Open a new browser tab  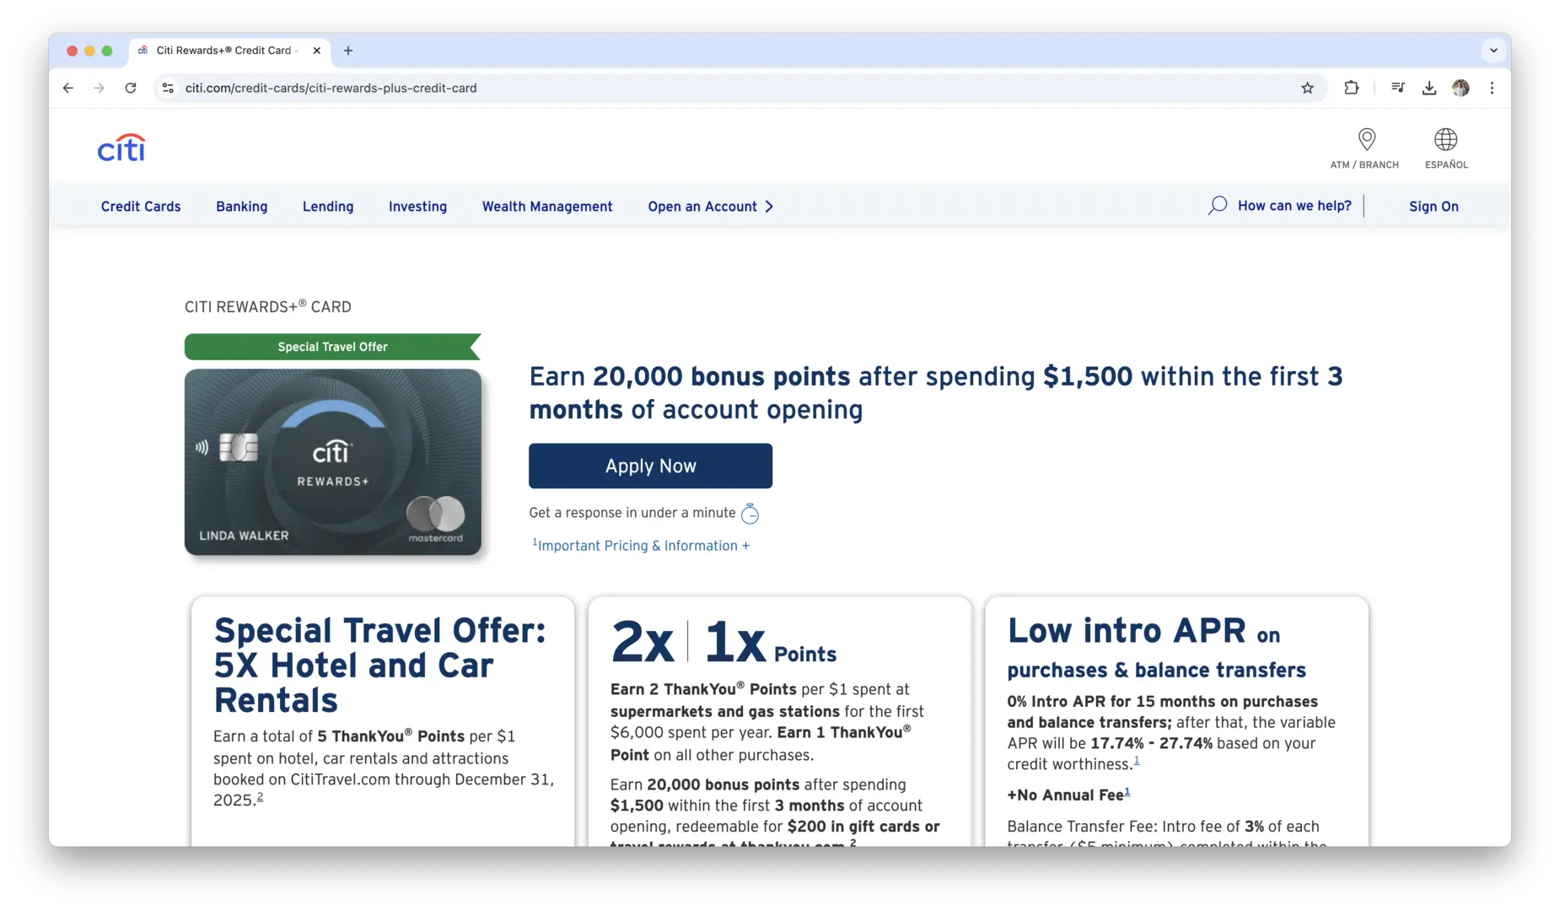coord(348,51)
